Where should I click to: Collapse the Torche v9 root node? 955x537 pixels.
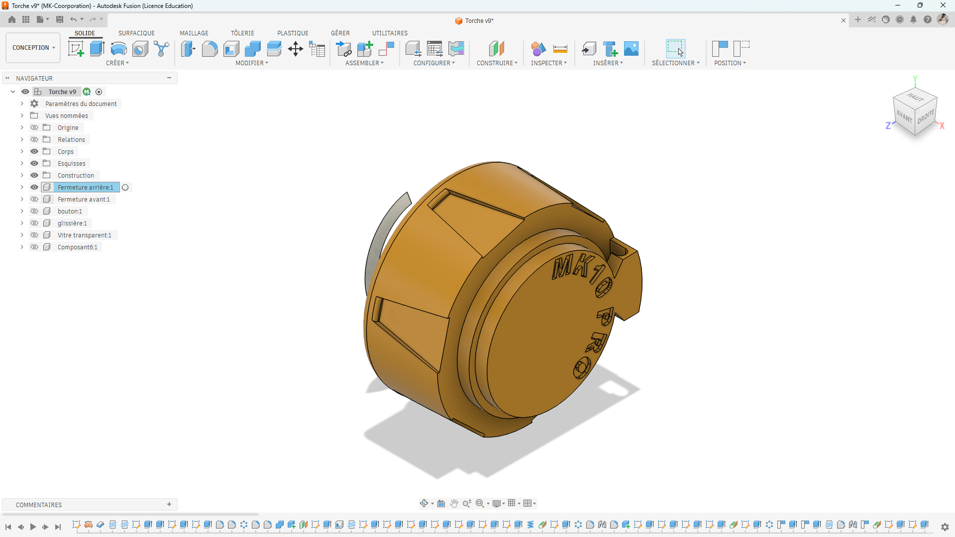[13, 92]
